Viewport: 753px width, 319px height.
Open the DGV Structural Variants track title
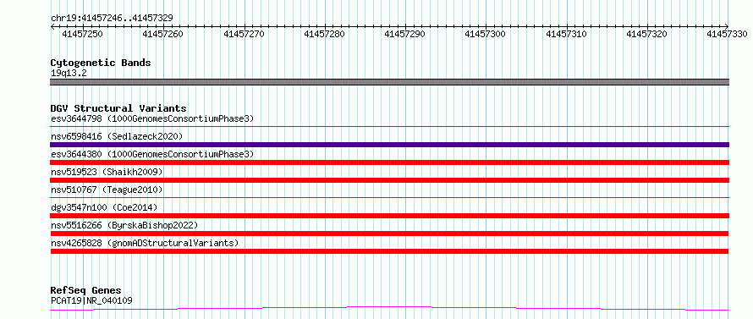(x=118, y=108)
